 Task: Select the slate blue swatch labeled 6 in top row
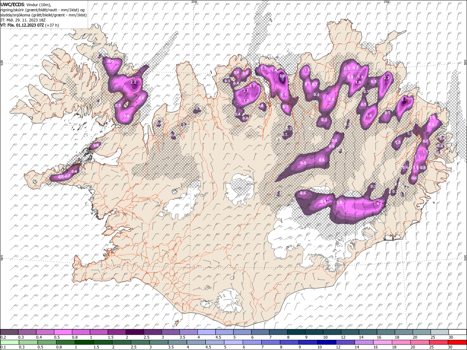coord(260,332)
